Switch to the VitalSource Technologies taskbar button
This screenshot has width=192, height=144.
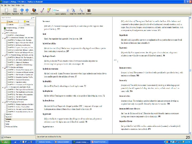[44, 142]
